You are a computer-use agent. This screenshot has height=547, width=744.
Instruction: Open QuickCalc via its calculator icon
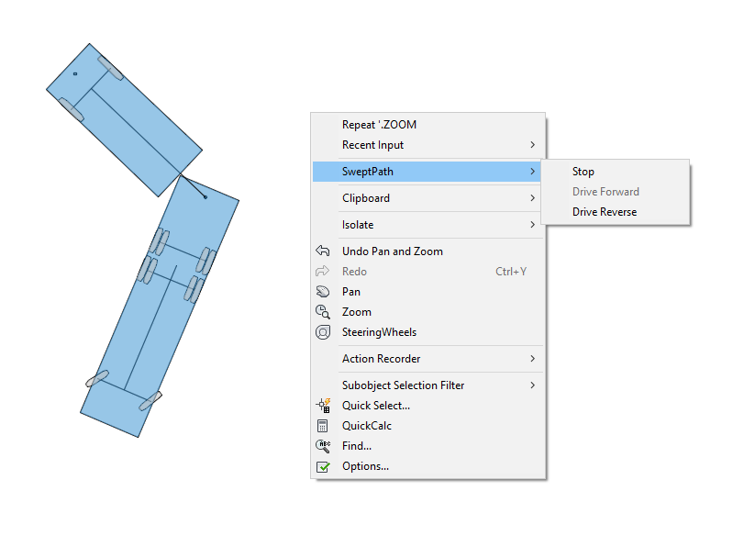coord(323,425)
